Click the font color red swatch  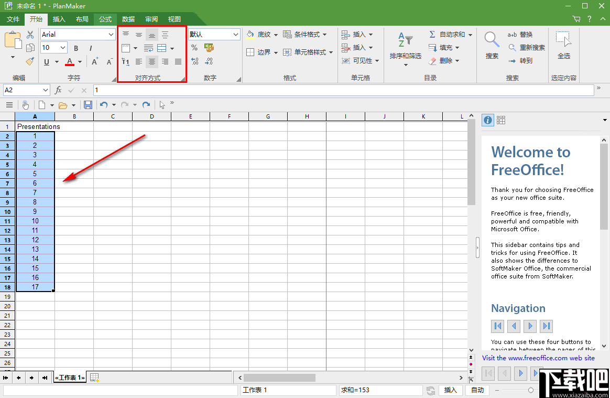coord(70,62)
